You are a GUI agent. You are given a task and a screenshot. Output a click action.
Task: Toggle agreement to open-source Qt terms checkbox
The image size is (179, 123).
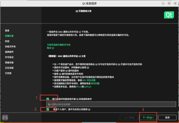click(48, 99)
